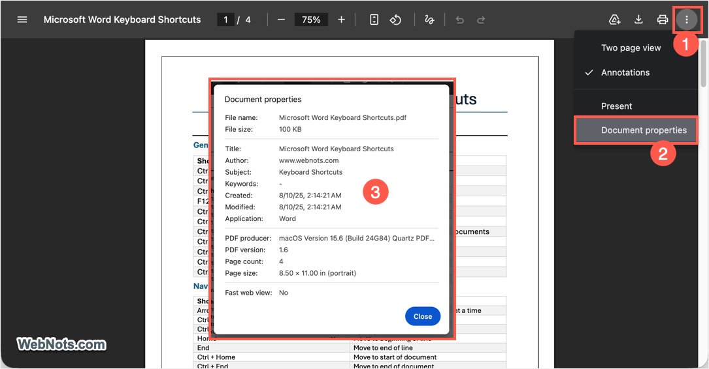Click the zoom in plus icon
Screen dimensions: 709x369
tap(341, 20)
